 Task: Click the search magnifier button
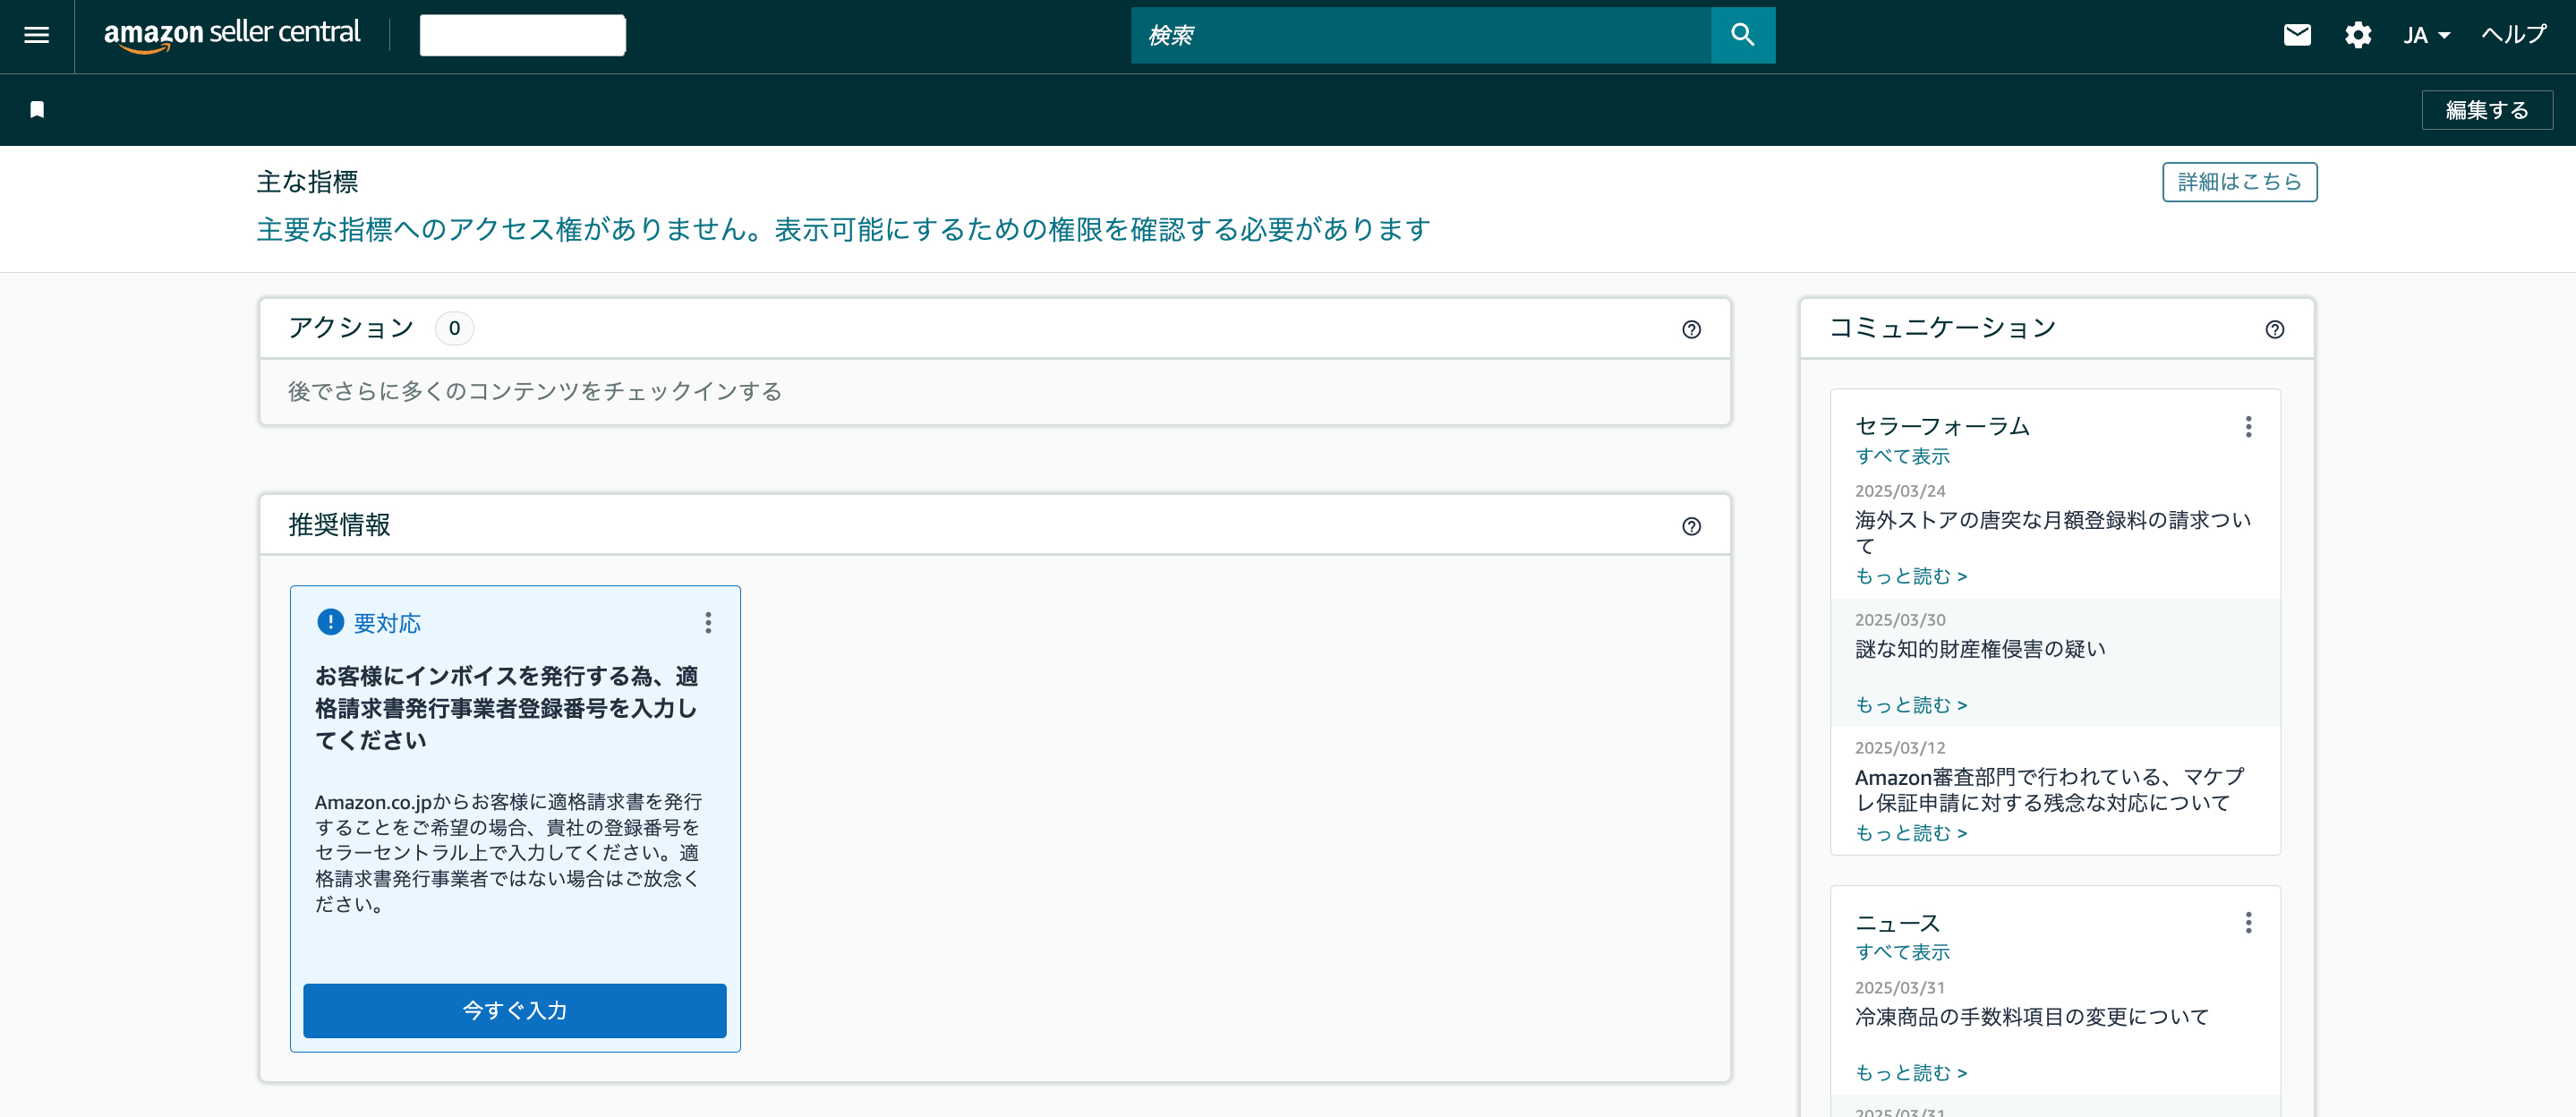click(1742, 35)
